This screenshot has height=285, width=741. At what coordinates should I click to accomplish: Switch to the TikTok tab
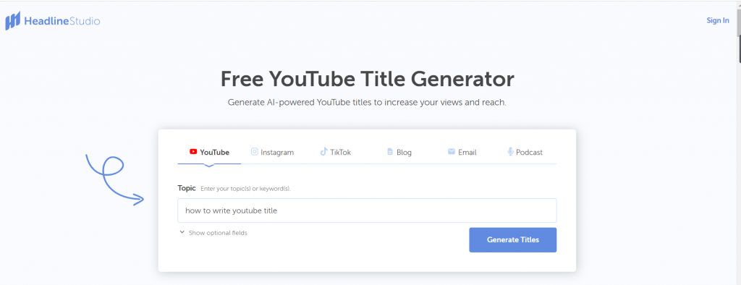point(336,152)
